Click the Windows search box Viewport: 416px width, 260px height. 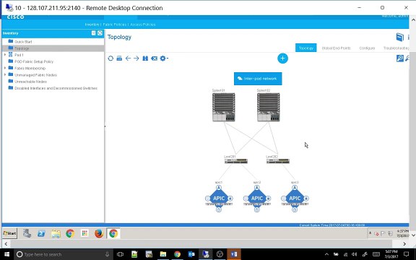64,254
